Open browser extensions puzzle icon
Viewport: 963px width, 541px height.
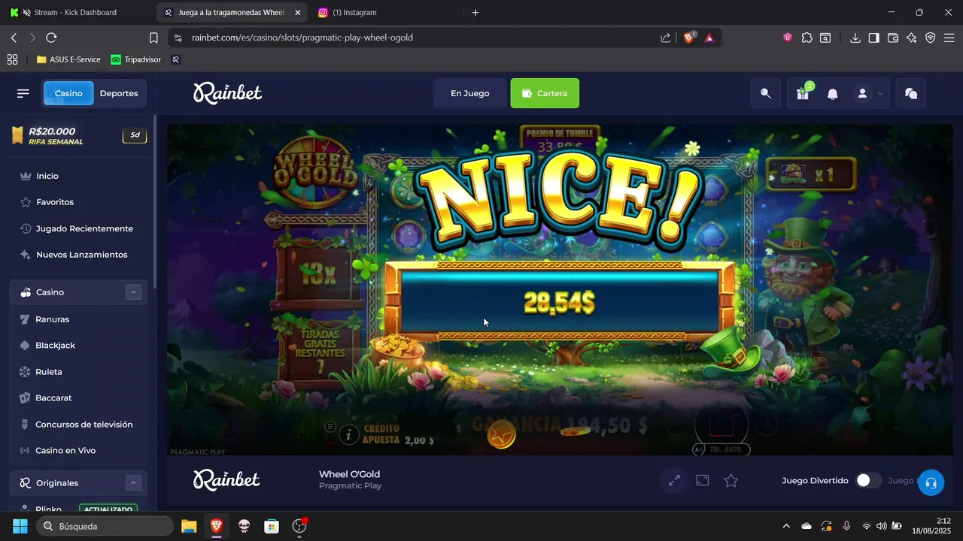tap(807, 38)
